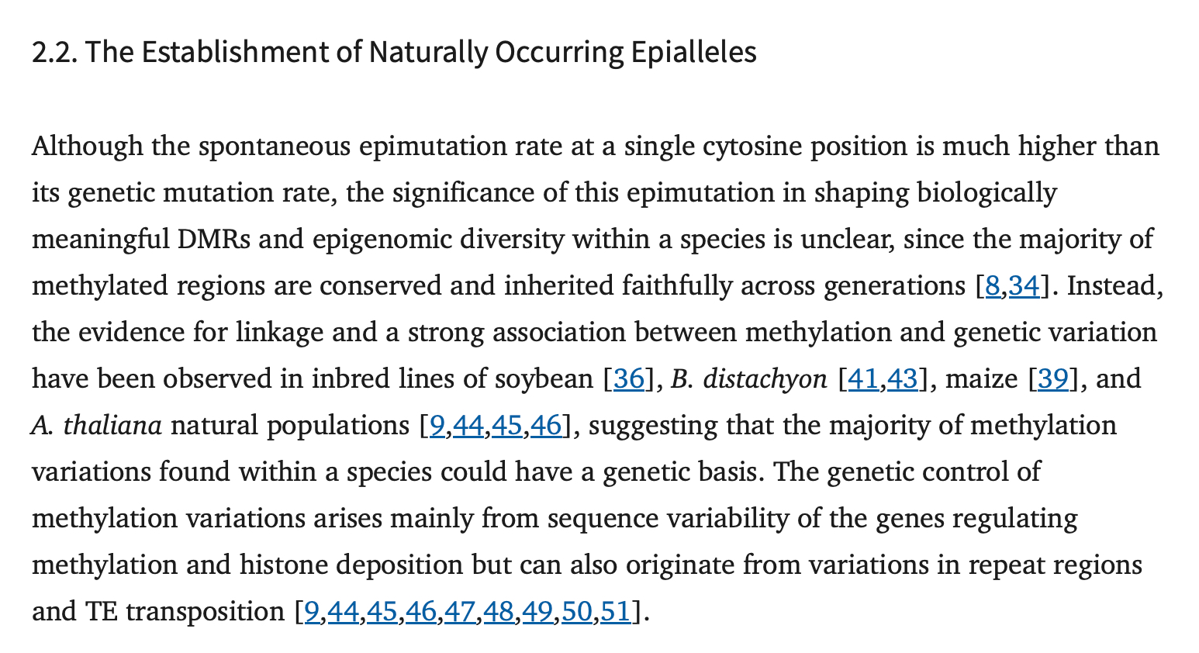Image resolution: width=1199 pixels, height=653 pixels.
Task: Open citation 44 in TE transposition list
Action: click(x=343, y=613)
